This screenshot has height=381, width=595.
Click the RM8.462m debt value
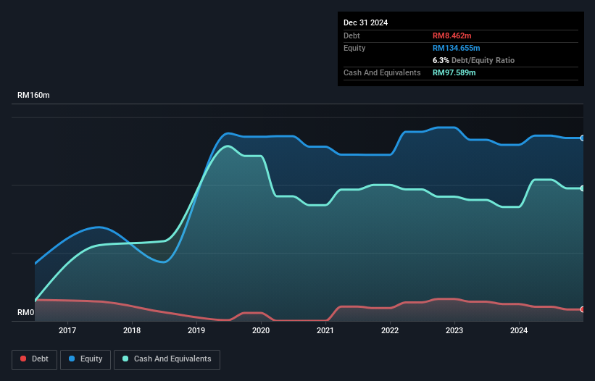tap(452, 35)
